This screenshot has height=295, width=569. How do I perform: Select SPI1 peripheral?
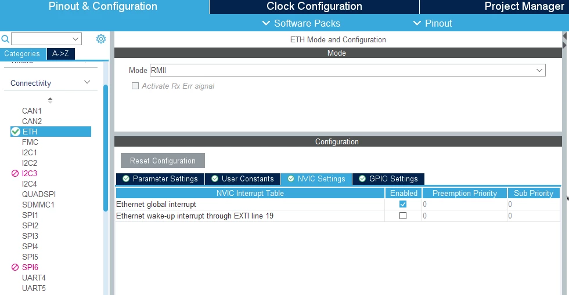(30, 215)
